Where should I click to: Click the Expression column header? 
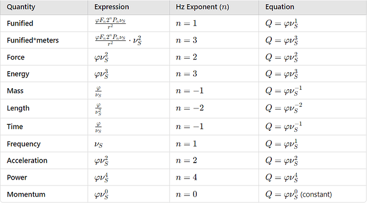tap(112, 7)
